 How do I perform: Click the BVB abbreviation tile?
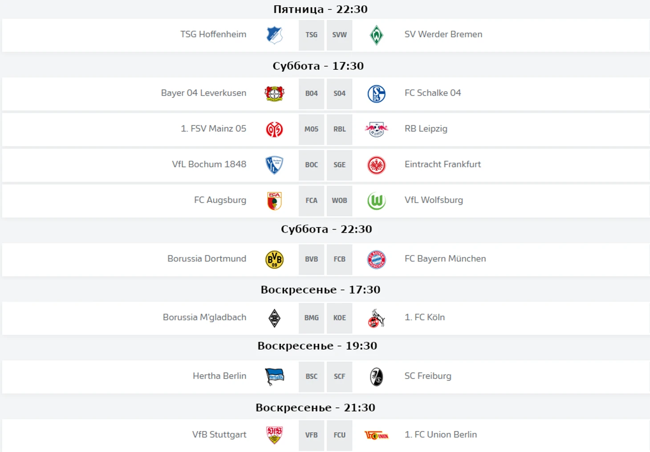coord(311,259)
